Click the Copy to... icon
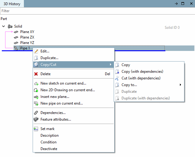This screenshot has height=157, width=195. pyautogui.click(x=117, y=85)
